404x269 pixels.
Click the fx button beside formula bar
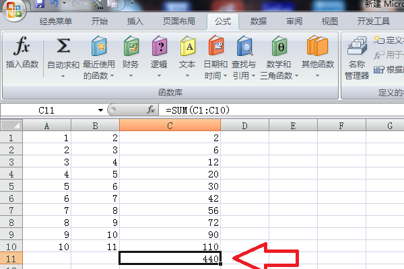pyautogui.click(x=151, y=110)
